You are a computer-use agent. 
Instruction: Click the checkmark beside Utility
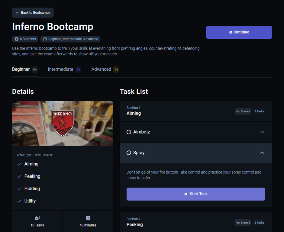[x=19, y=201]
